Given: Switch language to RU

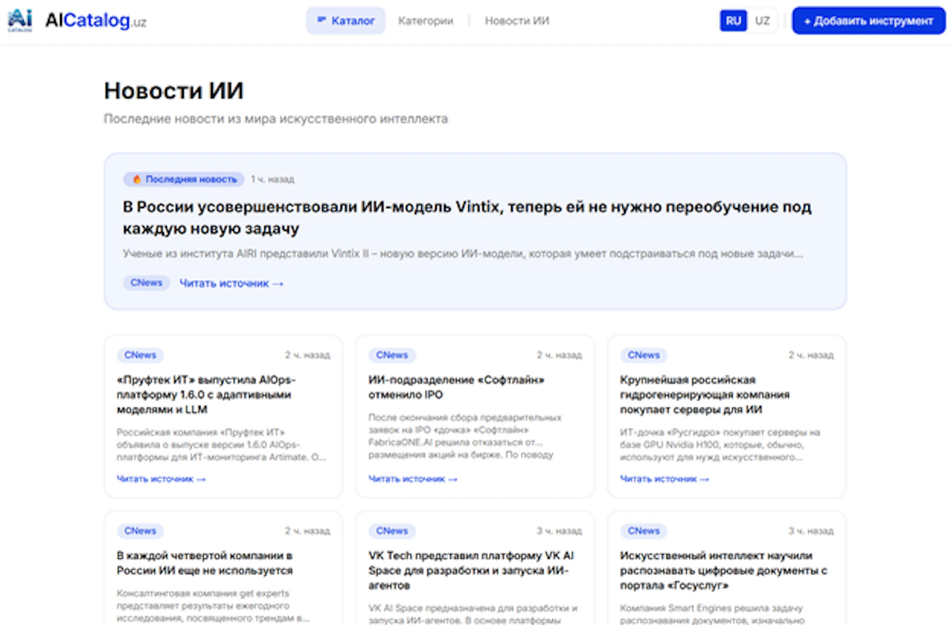Looking at the screenshot, I should click(733, 21).
